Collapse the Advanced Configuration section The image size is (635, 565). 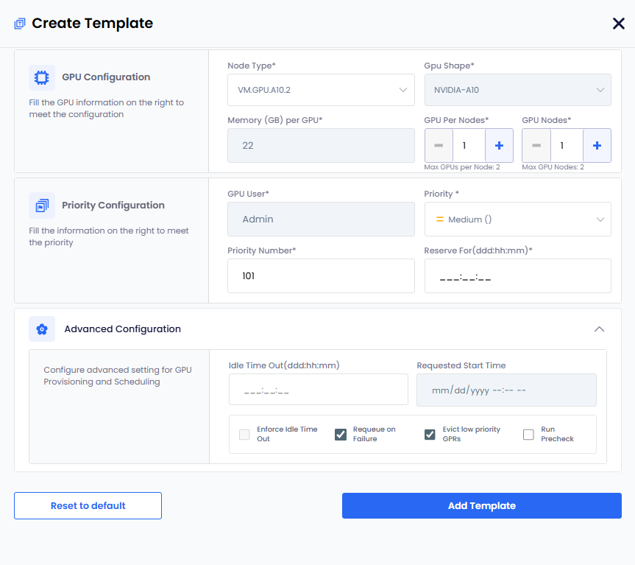600,329
